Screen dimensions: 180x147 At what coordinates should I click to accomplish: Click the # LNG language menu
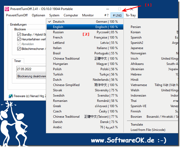117,15
